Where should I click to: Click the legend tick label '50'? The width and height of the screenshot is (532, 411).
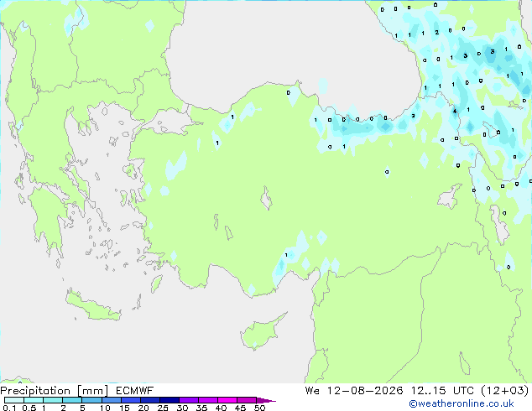point(259,408)
